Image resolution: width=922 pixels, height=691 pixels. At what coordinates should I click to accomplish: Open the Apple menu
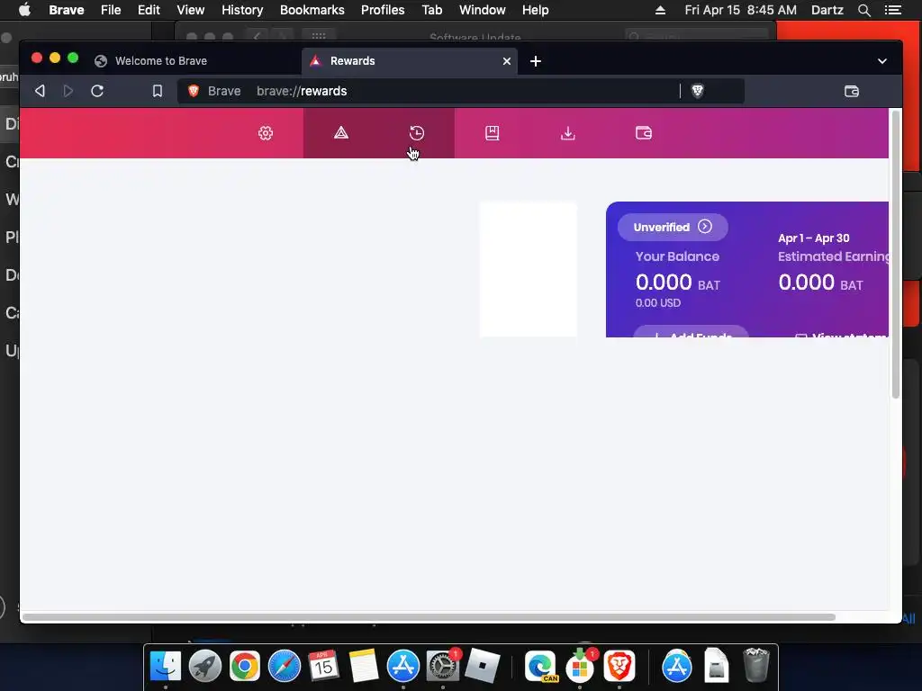coord(24,10)
